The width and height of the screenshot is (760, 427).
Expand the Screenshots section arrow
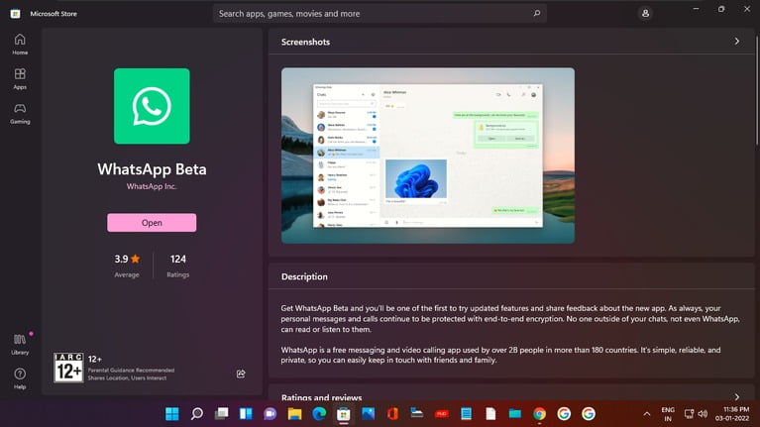(737, 42)
